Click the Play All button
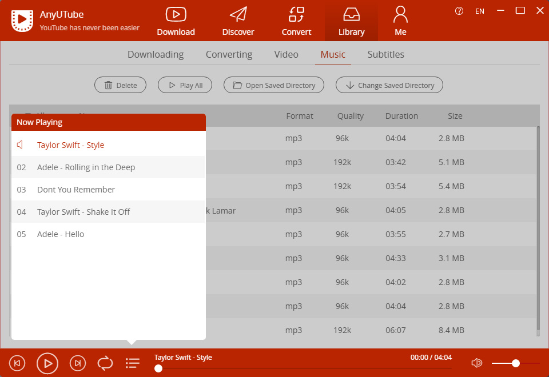The image size is (549, 377). (x=185, y=85)
